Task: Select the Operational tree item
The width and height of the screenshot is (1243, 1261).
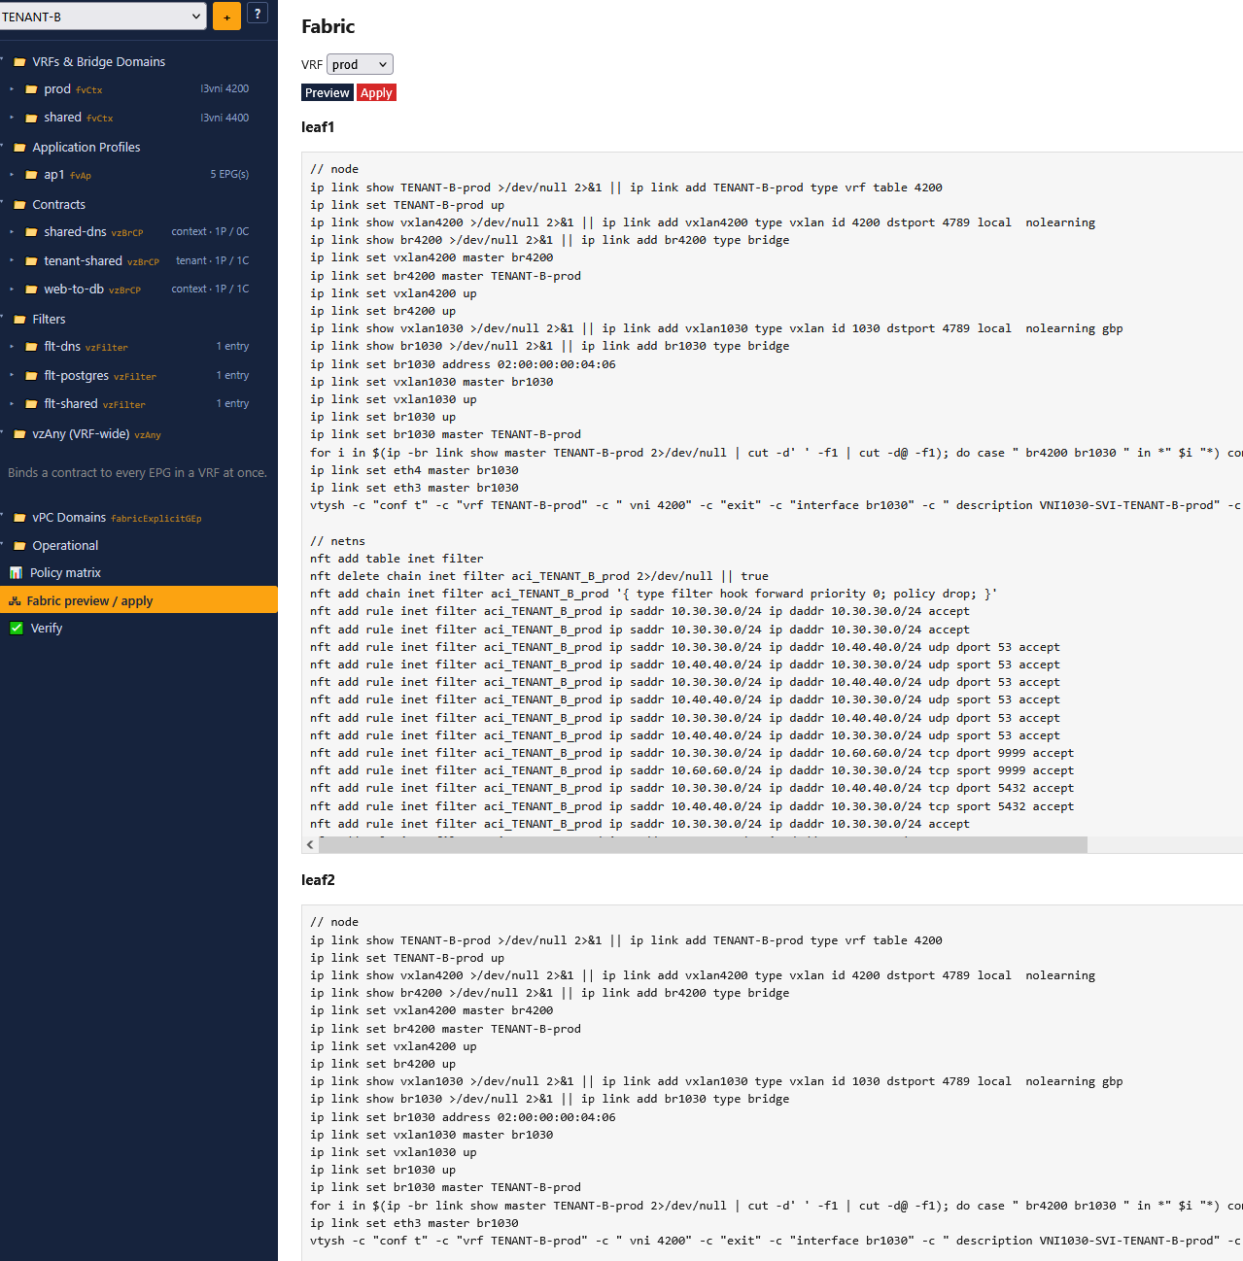Action: click(65, 546)
